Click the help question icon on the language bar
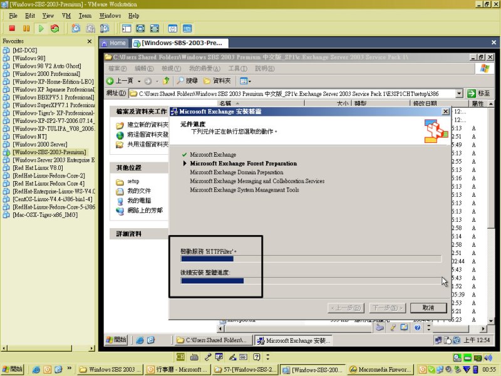This screenshot has height=376, width=501. [257, 357]
